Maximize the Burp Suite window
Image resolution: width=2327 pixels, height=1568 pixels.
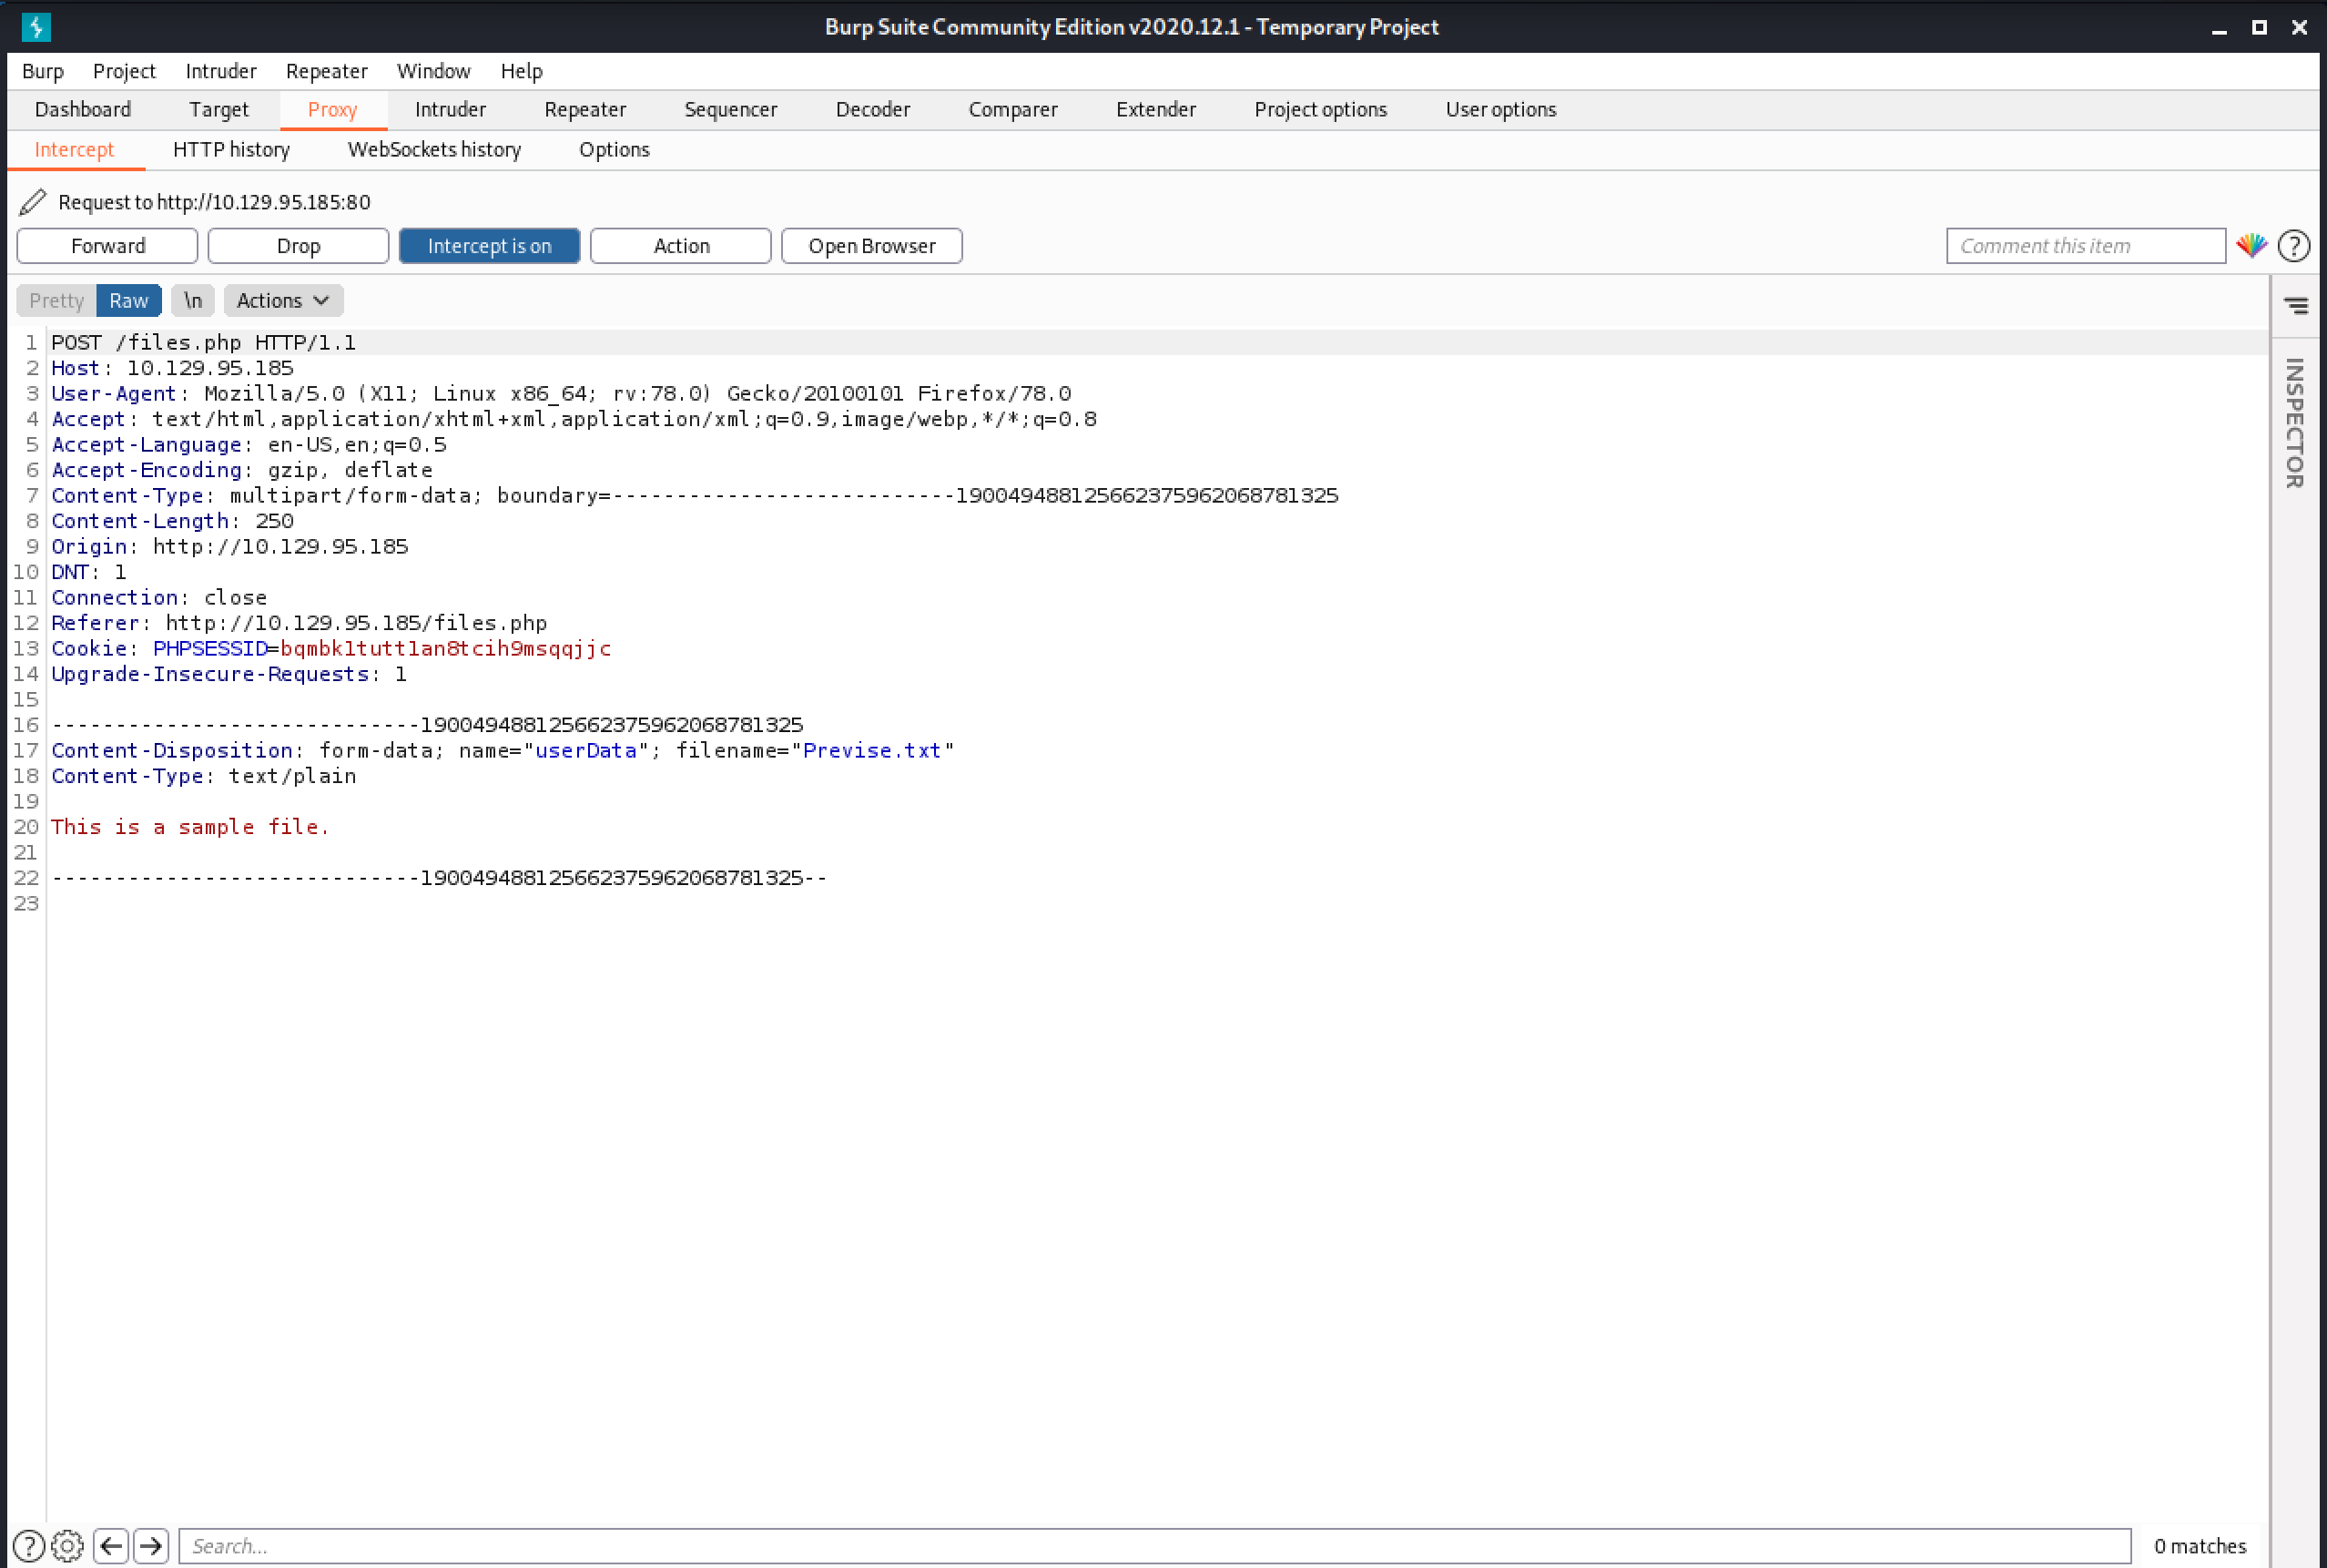(x=2259, y=28)
